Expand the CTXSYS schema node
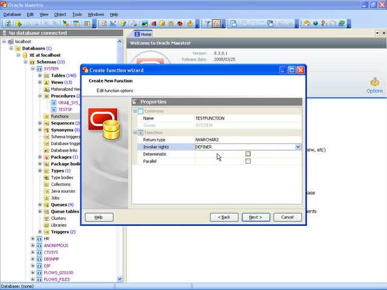The height and width of the screenshot is (290, 387). 33,252
